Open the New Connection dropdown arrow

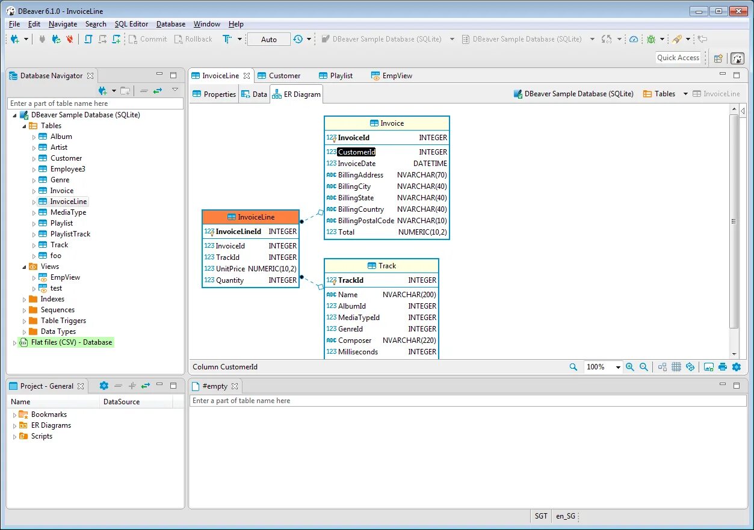(x=26, y=39)
